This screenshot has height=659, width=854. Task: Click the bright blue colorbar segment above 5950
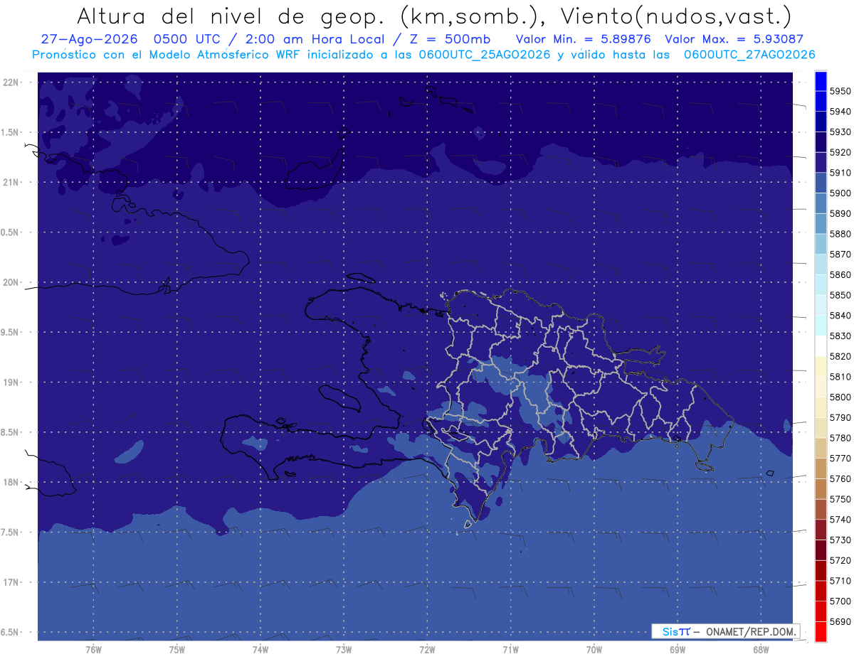coord(820,81)
